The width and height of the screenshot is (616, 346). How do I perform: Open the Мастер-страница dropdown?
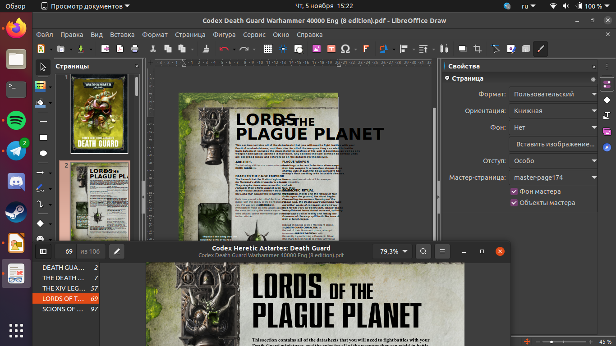tap(553, 178)
